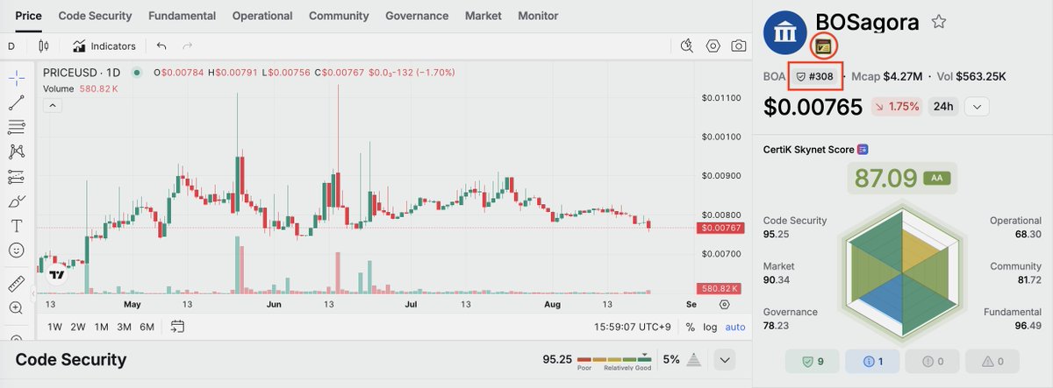Open the Governance tab
The height and width of the screenshot is (388, 1053).
coord(417,16)
